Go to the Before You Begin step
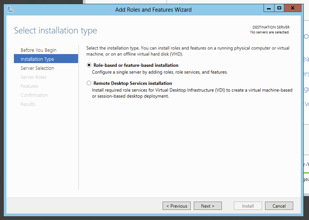This screenshot has height=220, width=309. pos(38,50)
